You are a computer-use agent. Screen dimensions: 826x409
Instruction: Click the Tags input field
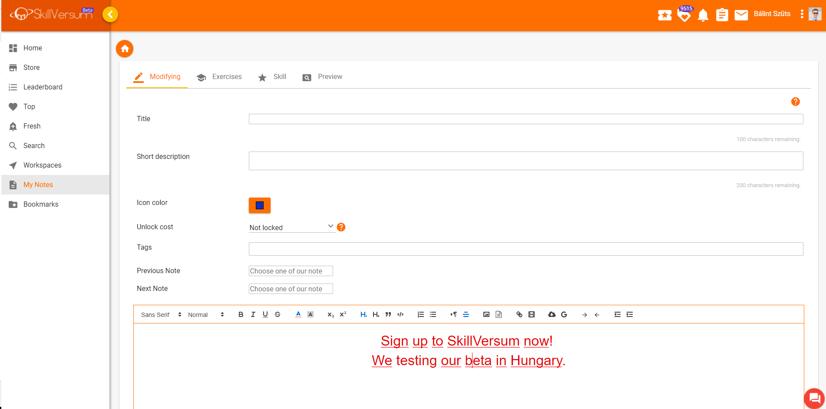(526, 249)
